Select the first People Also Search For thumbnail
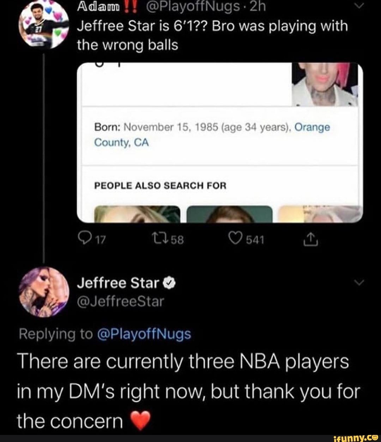 [x=137, y=214]
